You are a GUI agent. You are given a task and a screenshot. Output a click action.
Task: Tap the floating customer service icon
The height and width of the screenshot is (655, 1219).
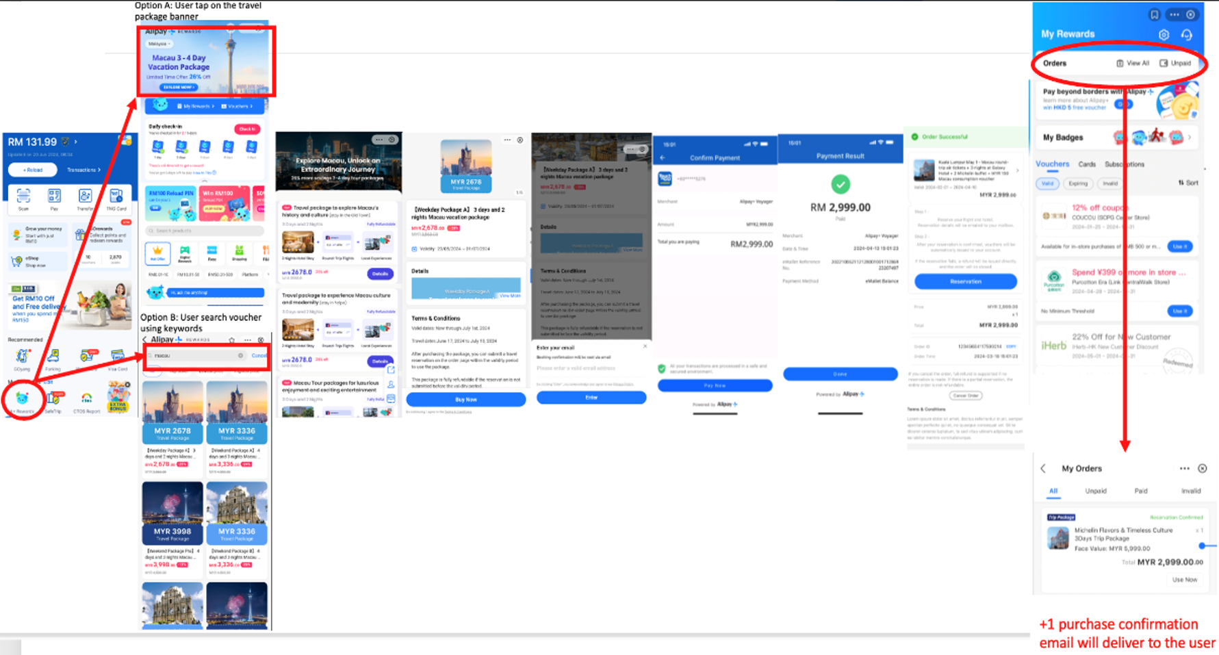(391, 384)
